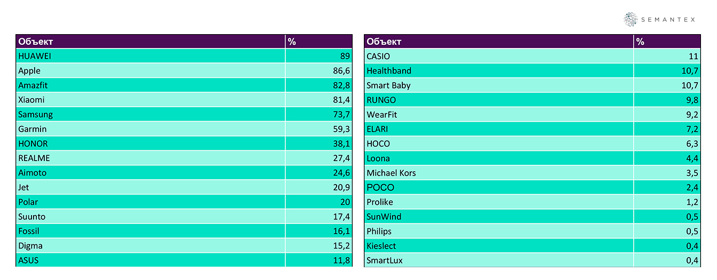The width and height of the screenshot is (717, 280).
Task: Select the ASUS cell
Action: click(28, 260)
